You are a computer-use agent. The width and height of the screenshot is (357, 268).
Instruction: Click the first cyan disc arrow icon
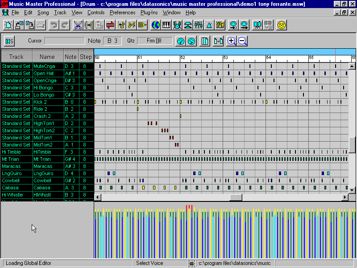pos(233,25)
